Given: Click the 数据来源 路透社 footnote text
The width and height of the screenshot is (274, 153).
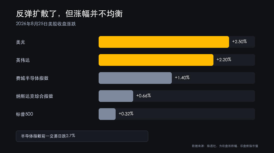Looking at the screenshot, I should click(x=225, y=146).
